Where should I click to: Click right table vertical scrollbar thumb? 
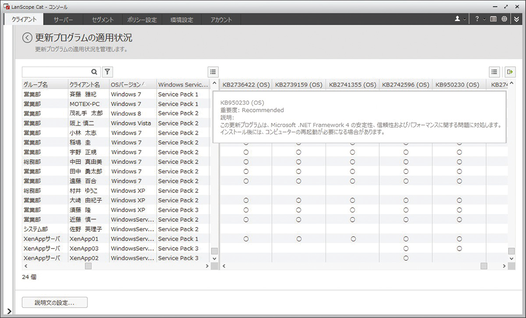pos(512,251)
